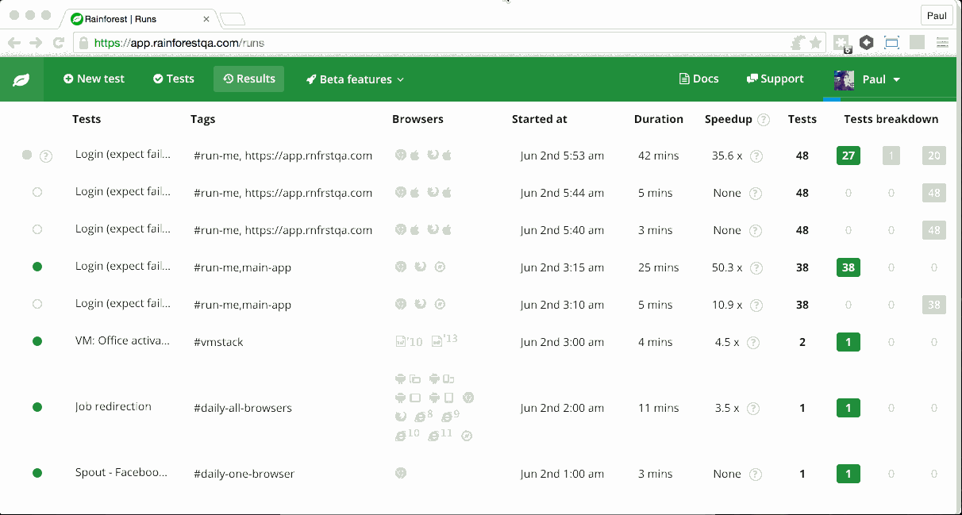The height and width of the screenshot is (515, 962).
Task: Open a new Chrome tab
Action: tap(232, 17)
